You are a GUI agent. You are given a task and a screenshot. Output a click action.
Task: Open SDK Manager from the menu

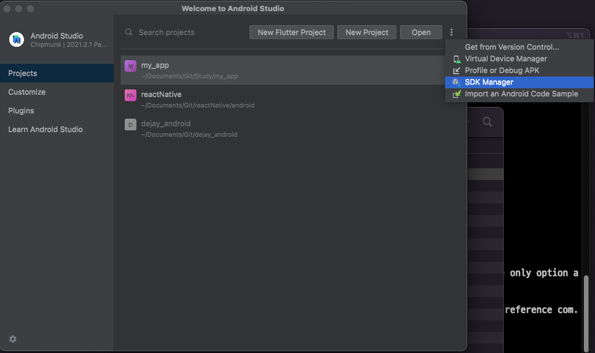[x=519, y=82]
